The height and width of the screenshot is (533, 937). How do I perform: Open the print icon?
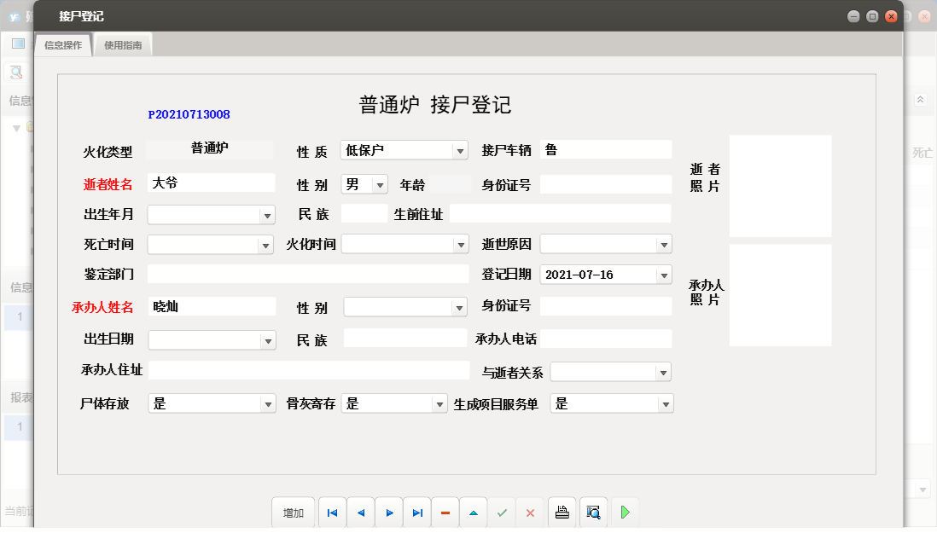562,512
